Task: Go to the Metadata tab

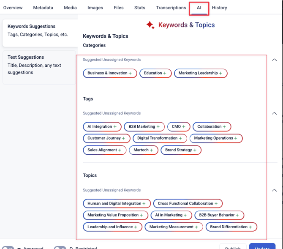Action: 43,8
